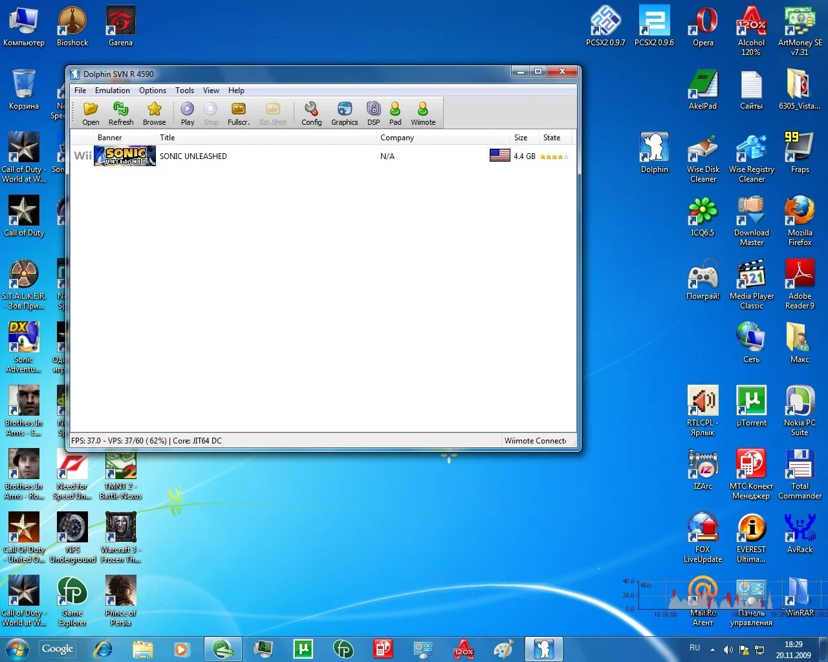Open the Windows Start menu
The height and width of the screenshot is (662, 828).
tap(17, 649)
